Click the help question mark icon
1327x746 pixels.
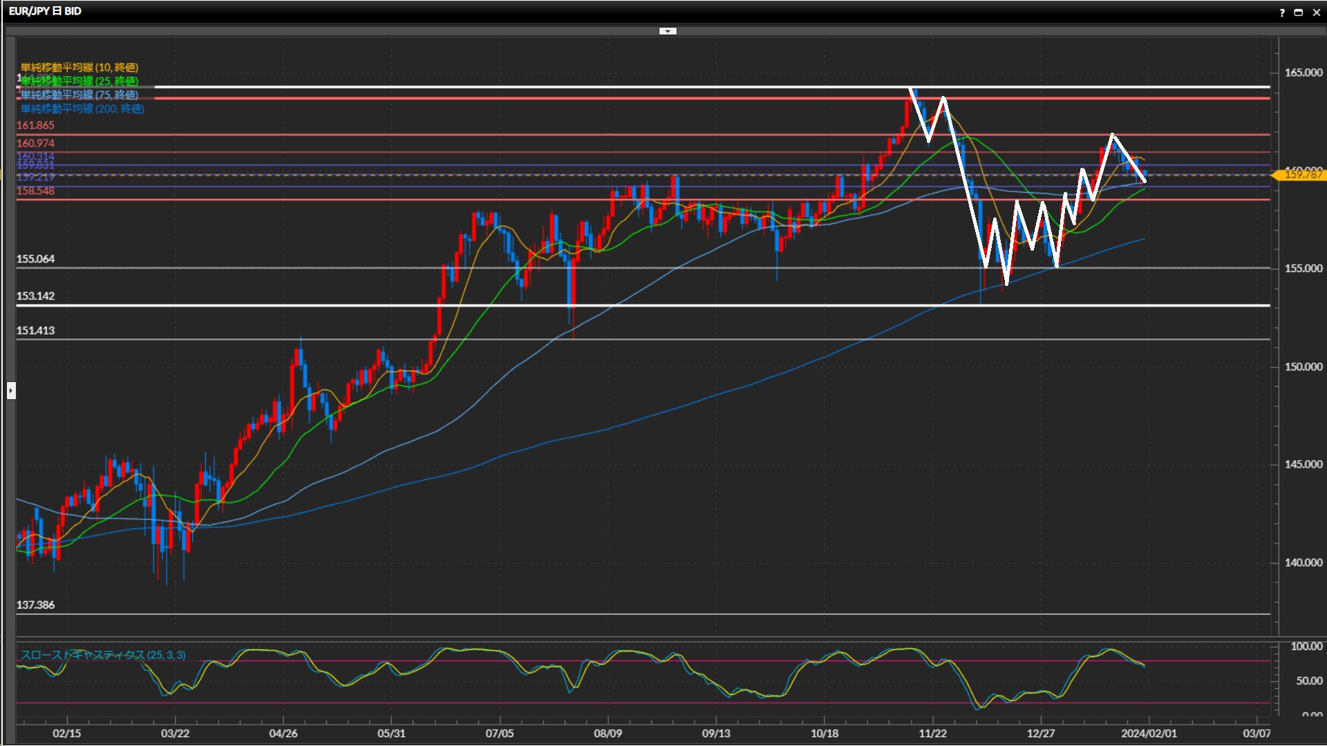click(x=1282, y=12)
